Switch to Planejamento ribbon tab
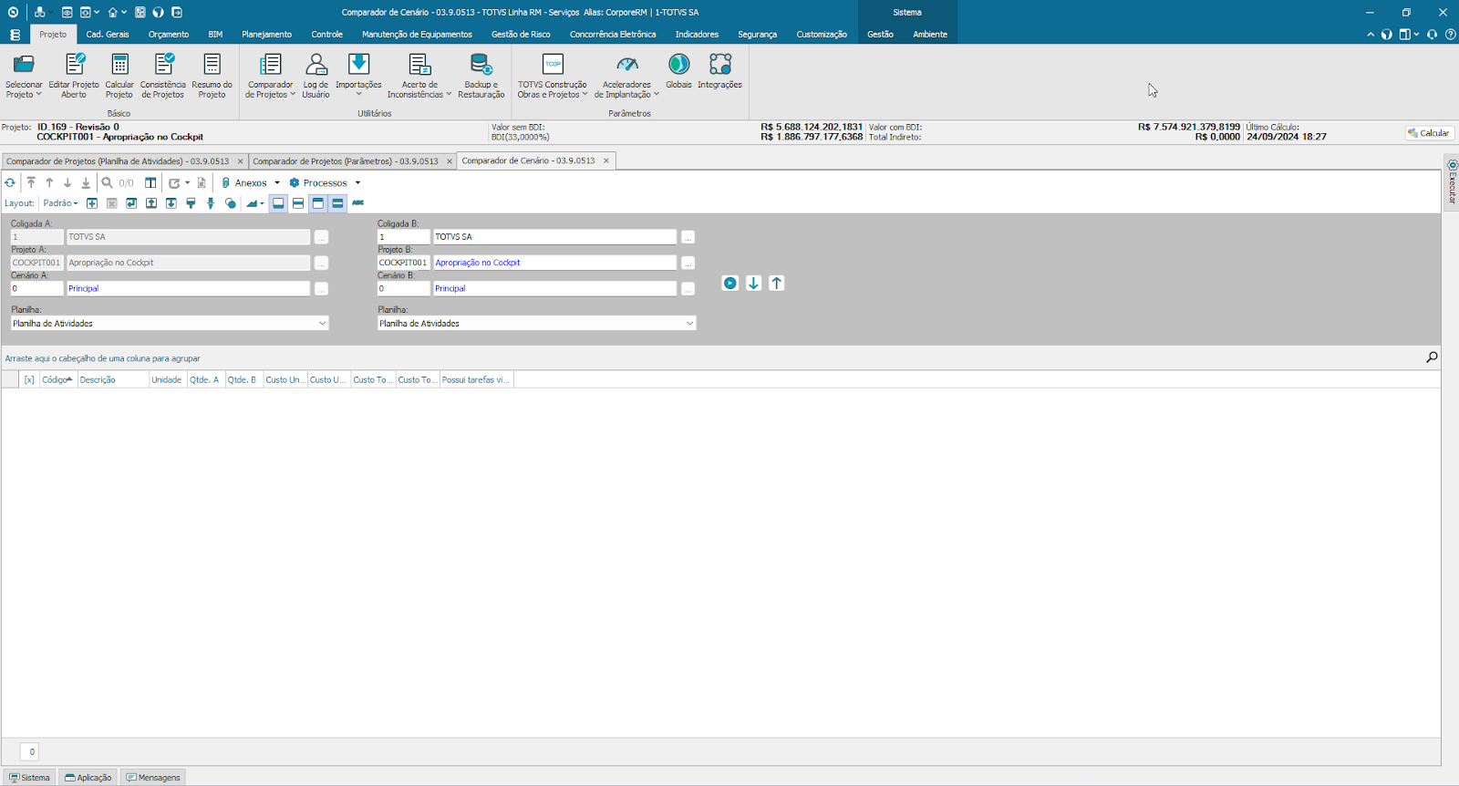This screenshot has width=1459, height=786. (266, 34)
